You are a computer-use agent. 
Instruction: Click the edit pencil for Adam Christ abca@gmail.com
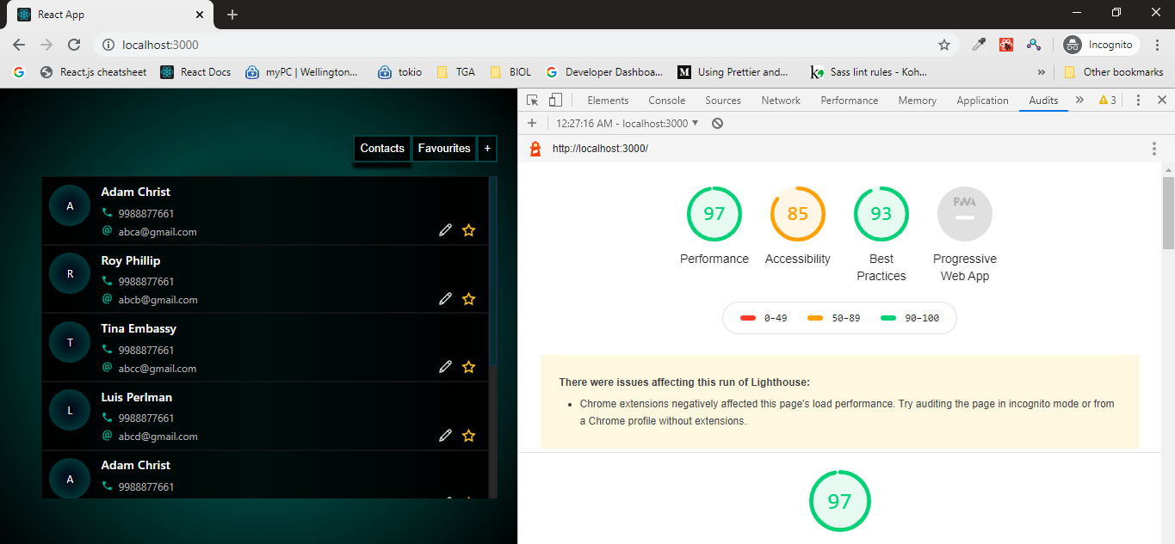click(x=445, y=230)
